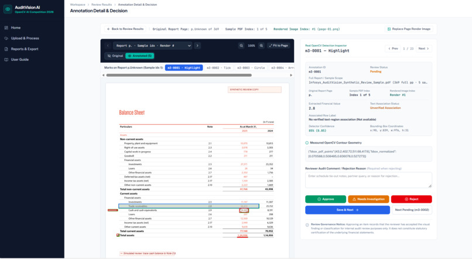
Task: Click the Review Governance Notice icon
Action: [307, 224]
